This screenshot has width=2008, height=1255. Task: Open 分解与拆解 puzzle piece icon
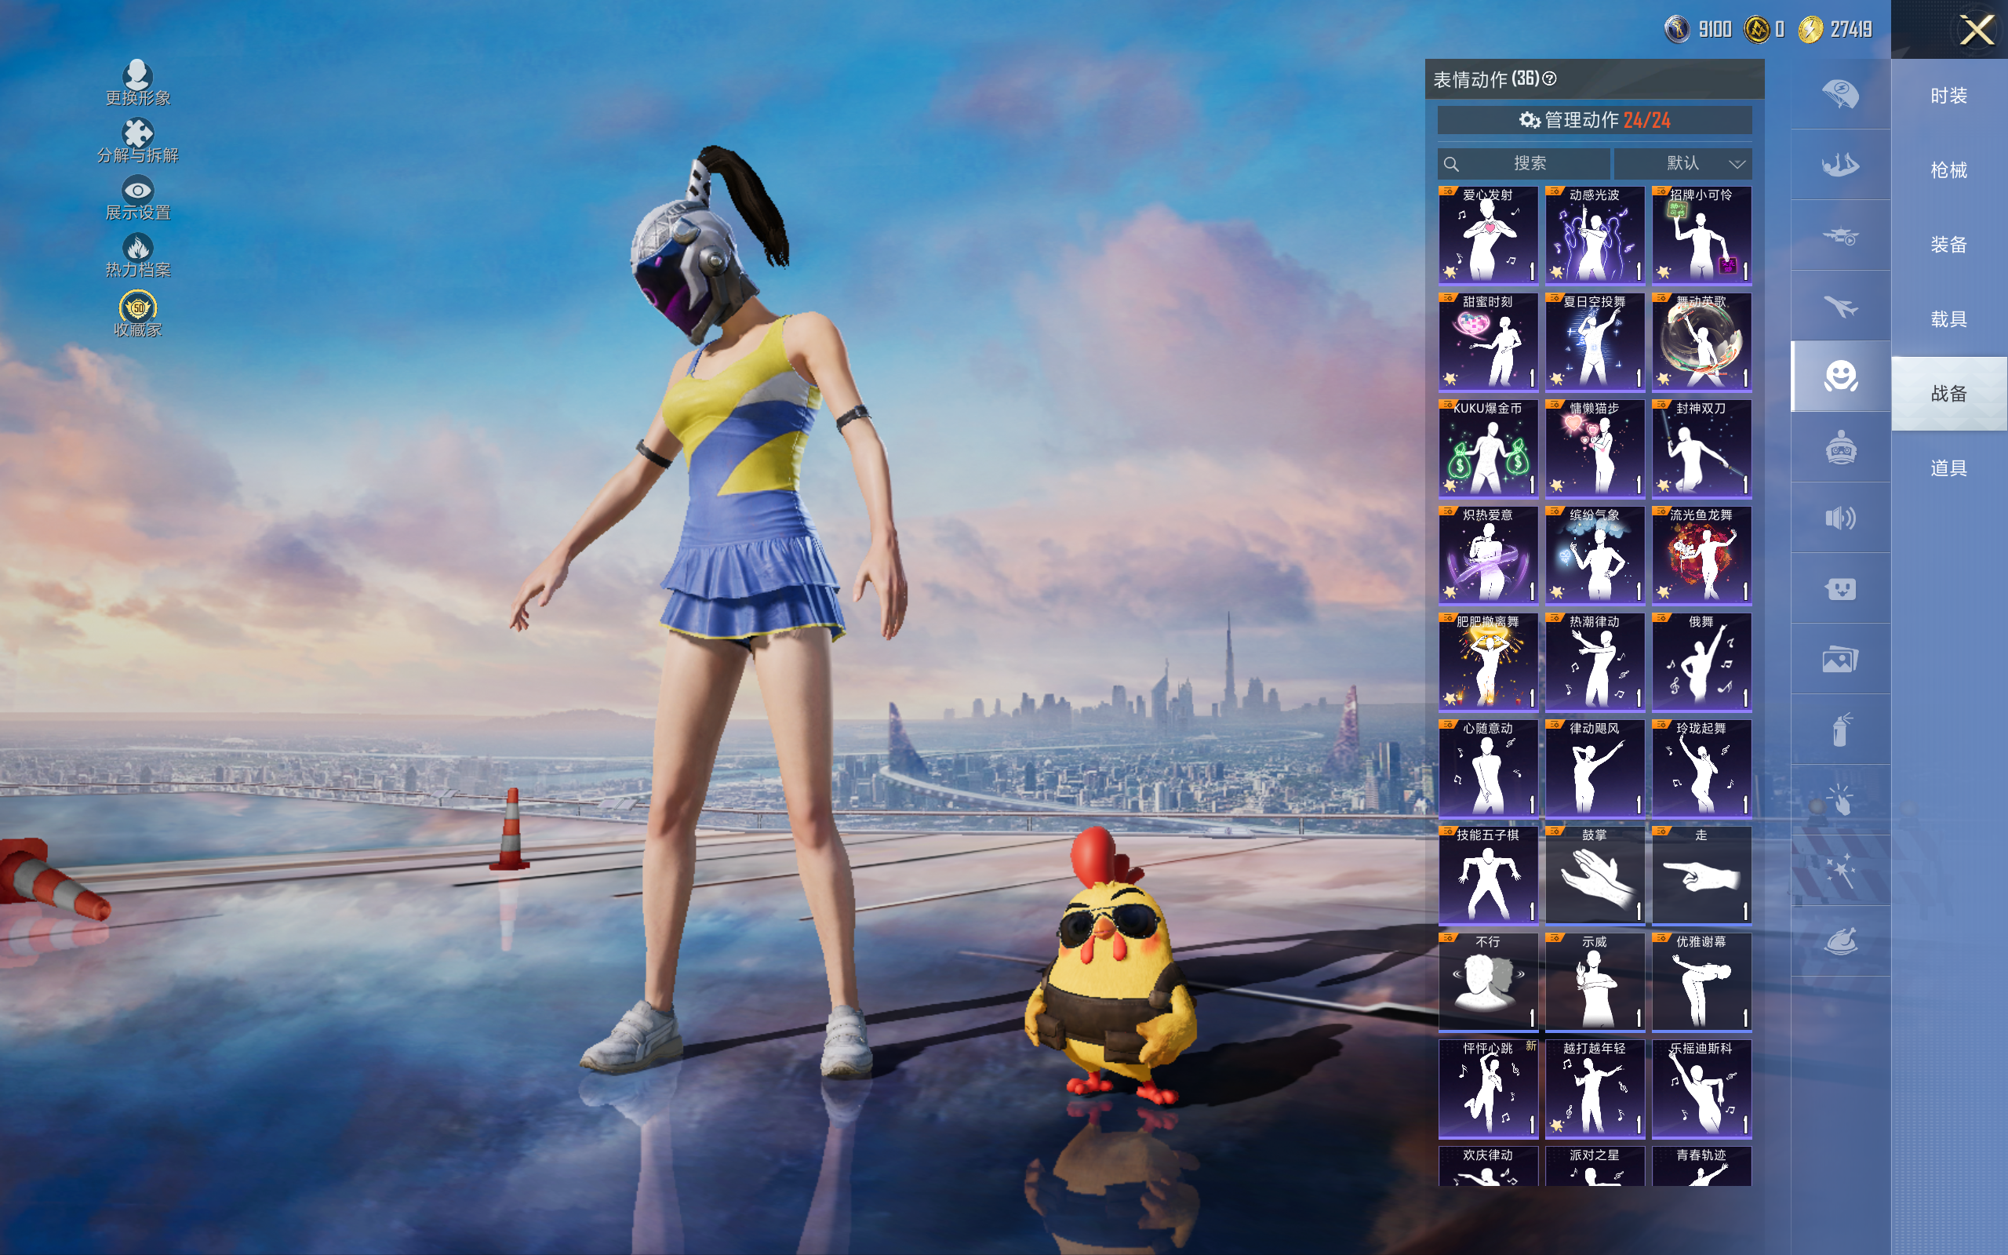click(138, 133)
